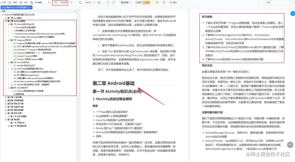Enable double page view mode

[146, 3]
